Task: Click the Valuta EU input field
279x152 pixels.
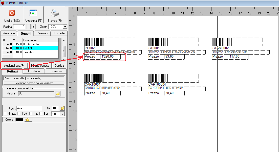Action: tap(36, 94)
